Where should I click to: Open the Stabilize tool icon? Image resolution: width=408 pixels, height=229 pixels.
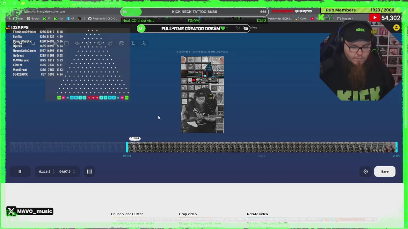(x=110, y=43)
